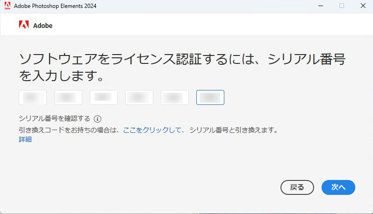Image resolution: width=373 pixels, height=214 pixels.
Task: Select the fourth serial number field
Action: [x=139, y=97]
